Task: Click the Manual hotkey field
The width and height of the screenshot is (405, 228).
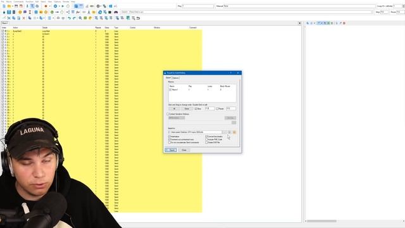Action: point(299,6)
